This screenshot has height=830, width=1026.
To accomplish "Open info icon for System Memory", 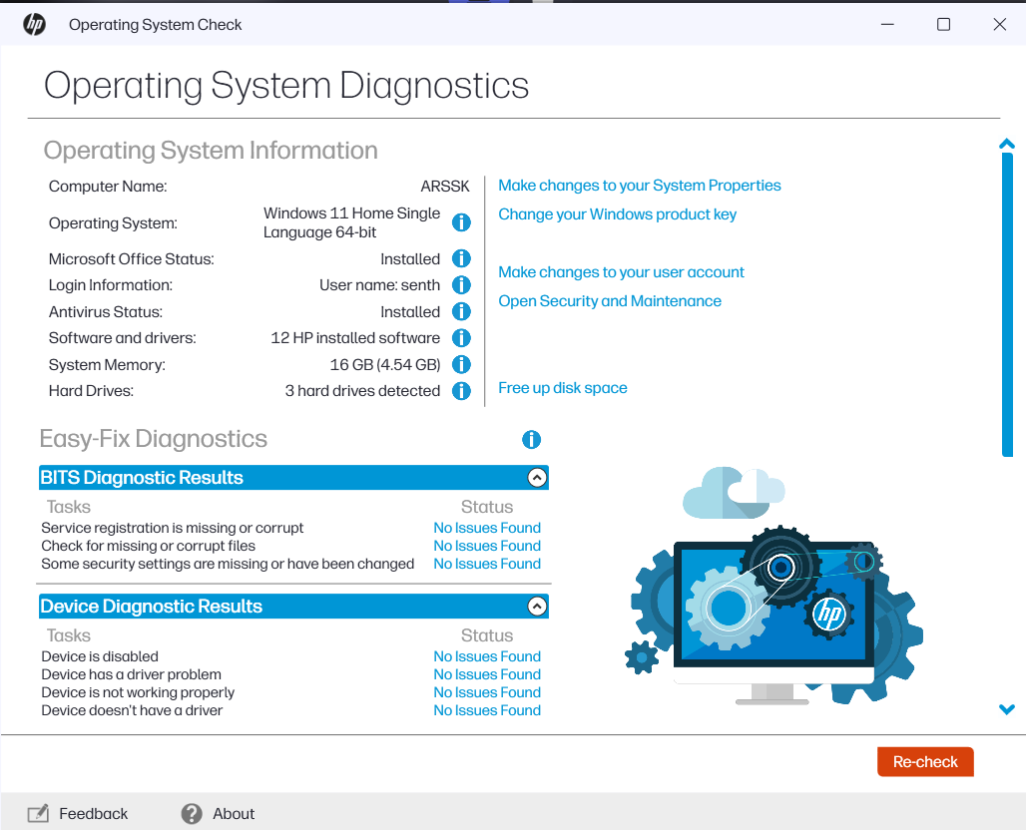I will (x=461, y=364).
